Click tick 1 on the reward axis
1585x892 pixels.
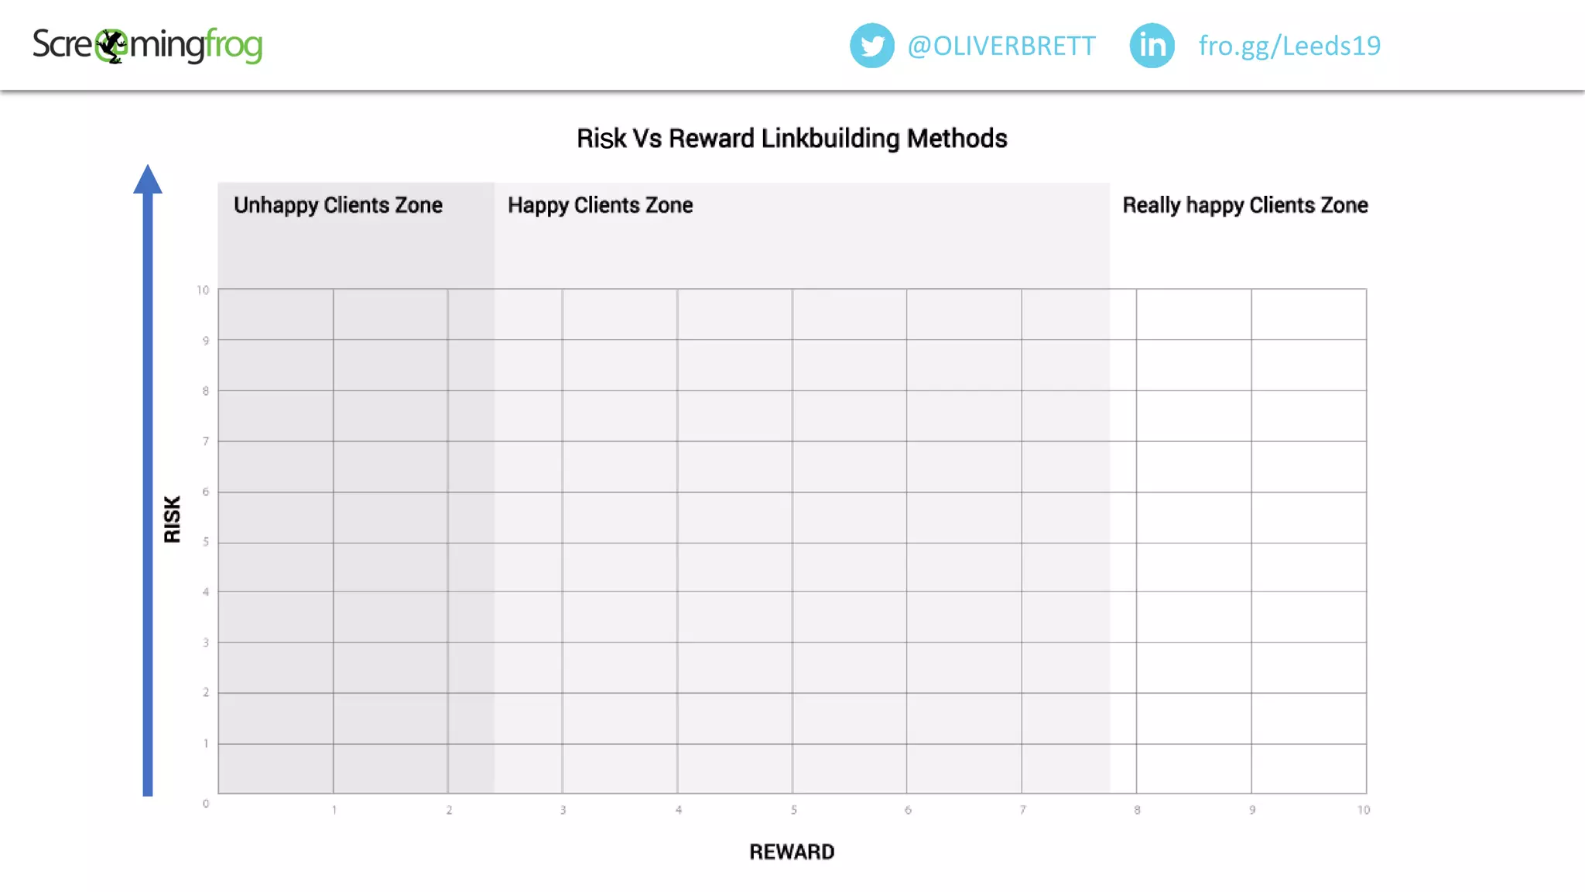[334, 810]
